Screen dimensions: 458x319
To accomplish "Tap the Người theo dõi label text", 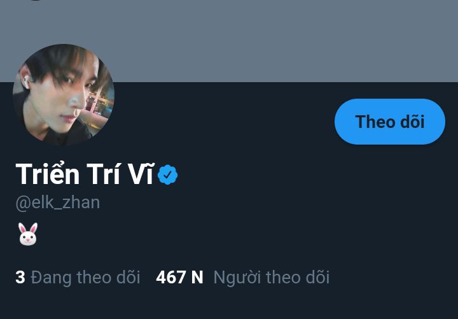I will point(271,278).
